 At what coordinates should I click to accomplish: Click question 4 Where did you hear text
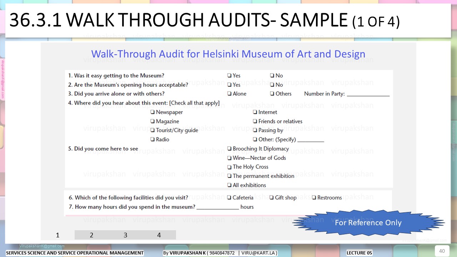(144, 103)
